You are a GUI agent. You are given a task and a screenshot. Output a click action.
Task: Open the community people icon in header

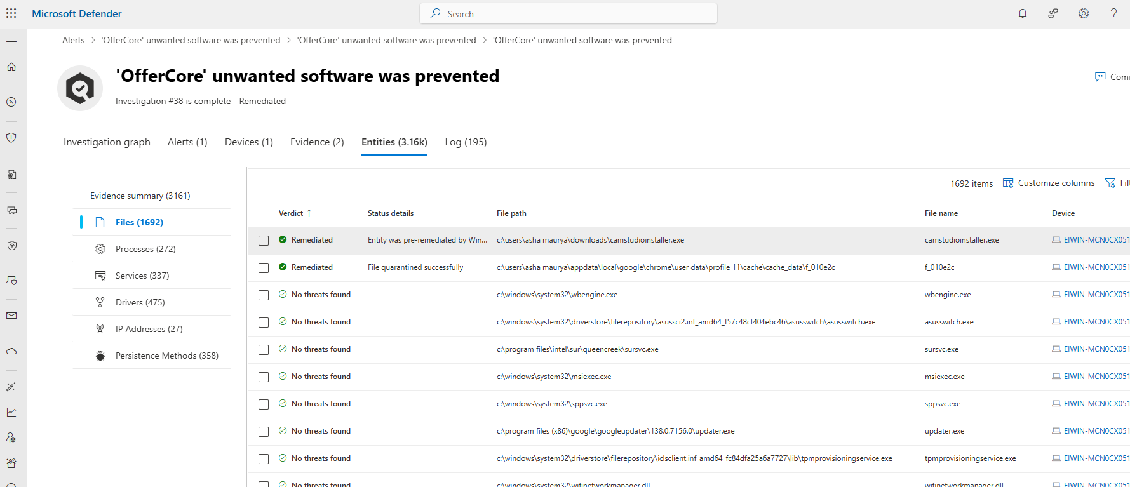(1053, 13)
